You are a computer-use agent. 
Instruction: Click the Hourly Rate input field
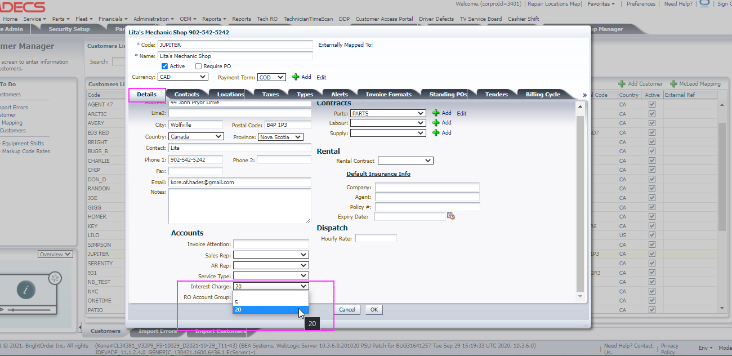(376, 238)
